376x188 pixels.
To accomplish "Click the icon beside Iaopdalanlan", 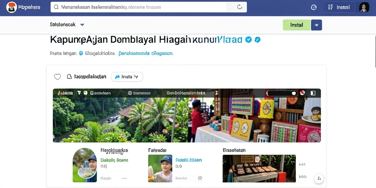I will 69,77.
